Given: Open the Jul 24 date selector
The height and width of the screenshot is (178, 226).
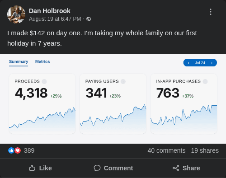Looking at the screenshot, I should coord(200,63).
